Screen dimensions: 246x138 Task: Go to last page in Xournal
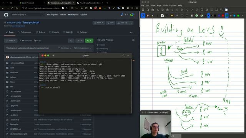click(197, 10)
